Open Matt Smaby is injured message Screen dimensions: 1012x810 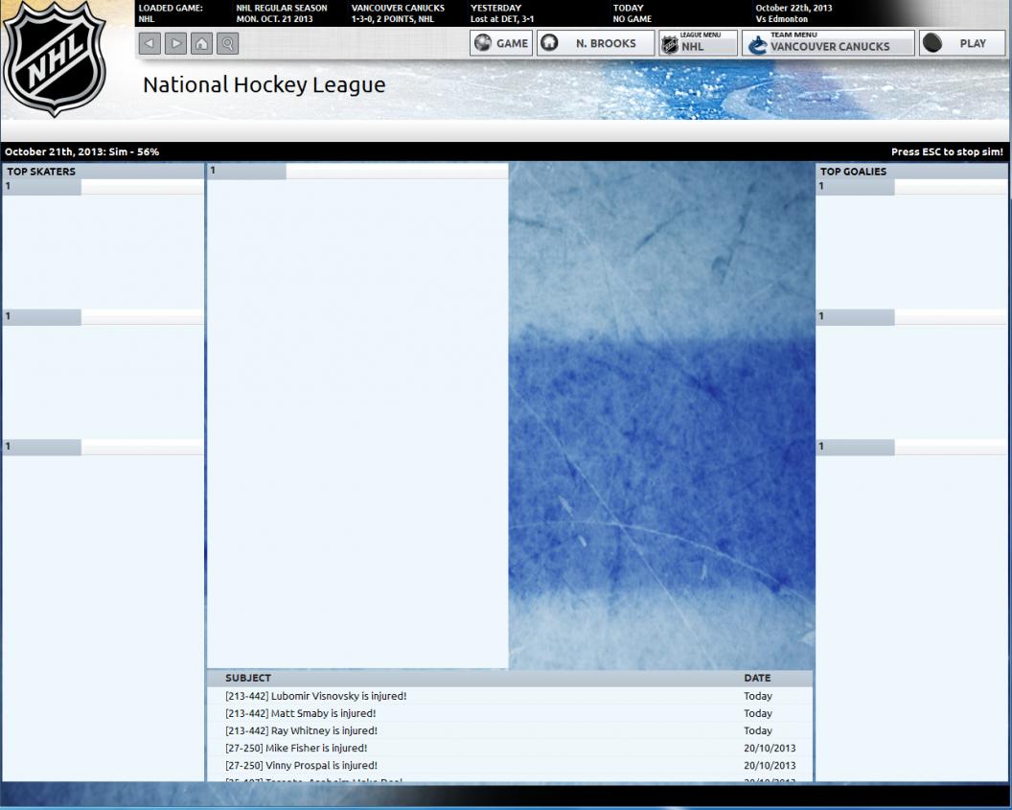pos(509,713)
